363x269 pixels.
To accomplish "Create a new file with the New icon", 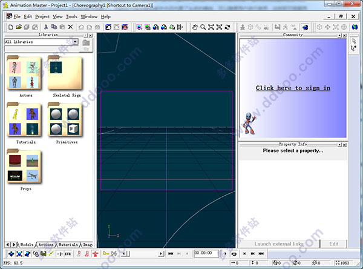I will 11,27.
